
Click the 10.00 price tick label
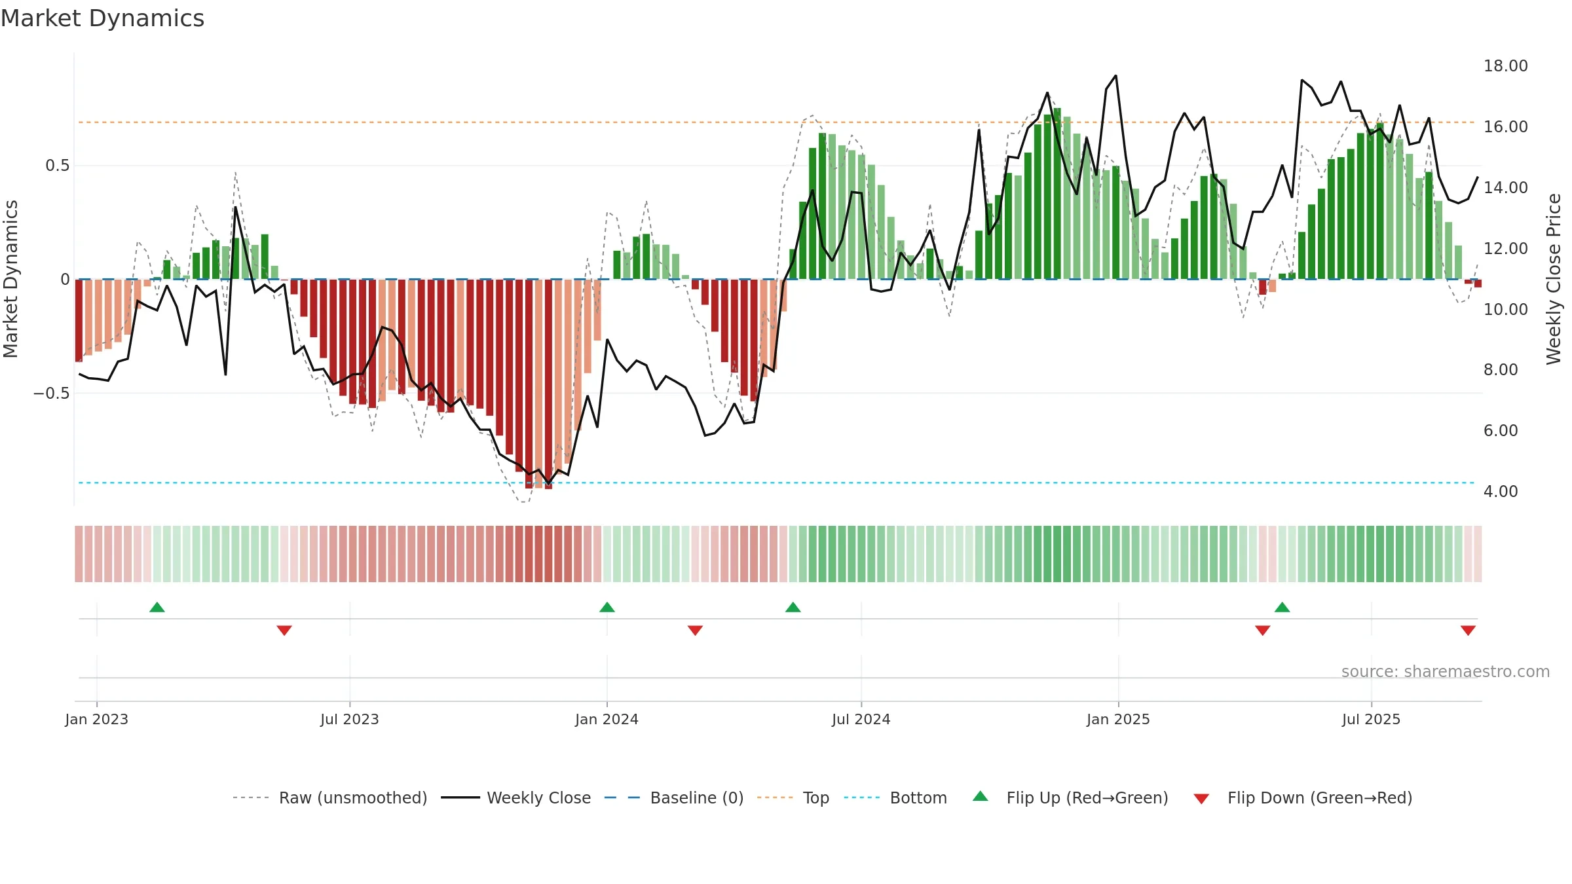tap(1505, 309)
